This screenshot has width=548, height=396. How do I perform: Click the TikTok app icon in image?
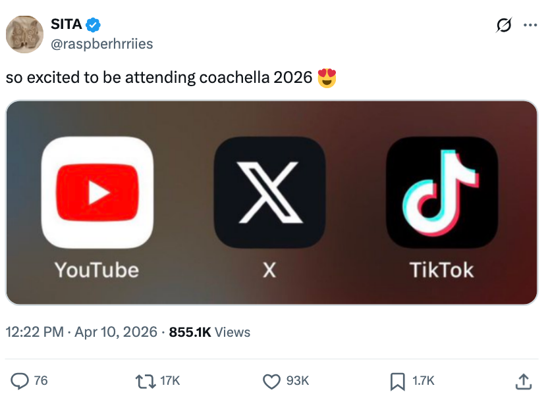pyautogui.click(x=441, y=192)
